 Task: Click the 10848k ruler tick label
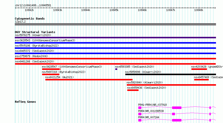(x=199, y=10)
